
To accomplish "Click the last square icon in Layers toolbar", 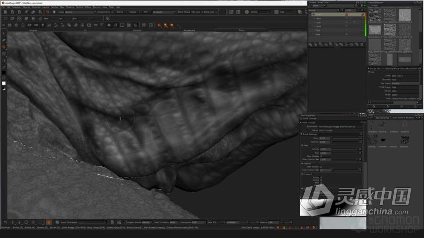I will [x=362, y=44].
